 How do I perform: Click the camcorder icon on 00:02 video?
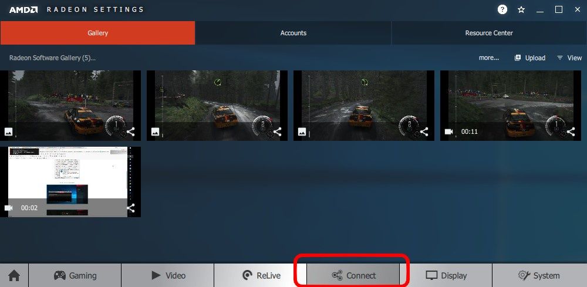pyautogui.click(x=8, y=208)
